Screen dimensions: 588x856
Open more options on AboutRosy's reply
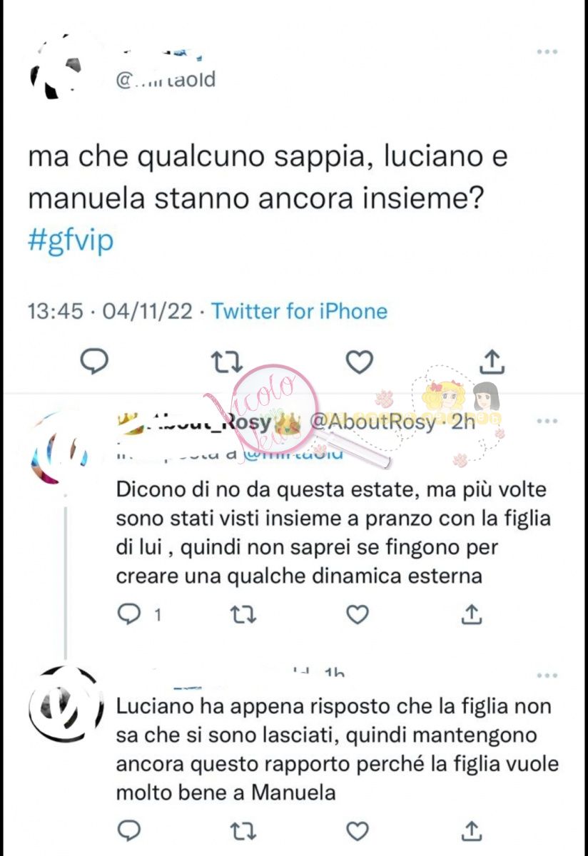pos(547,421)
